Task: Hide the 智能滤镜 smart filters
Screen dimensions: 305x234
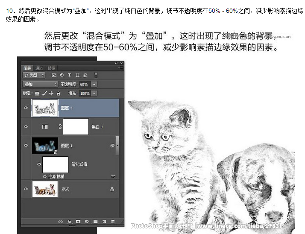Action: click(x=39, y=164)
